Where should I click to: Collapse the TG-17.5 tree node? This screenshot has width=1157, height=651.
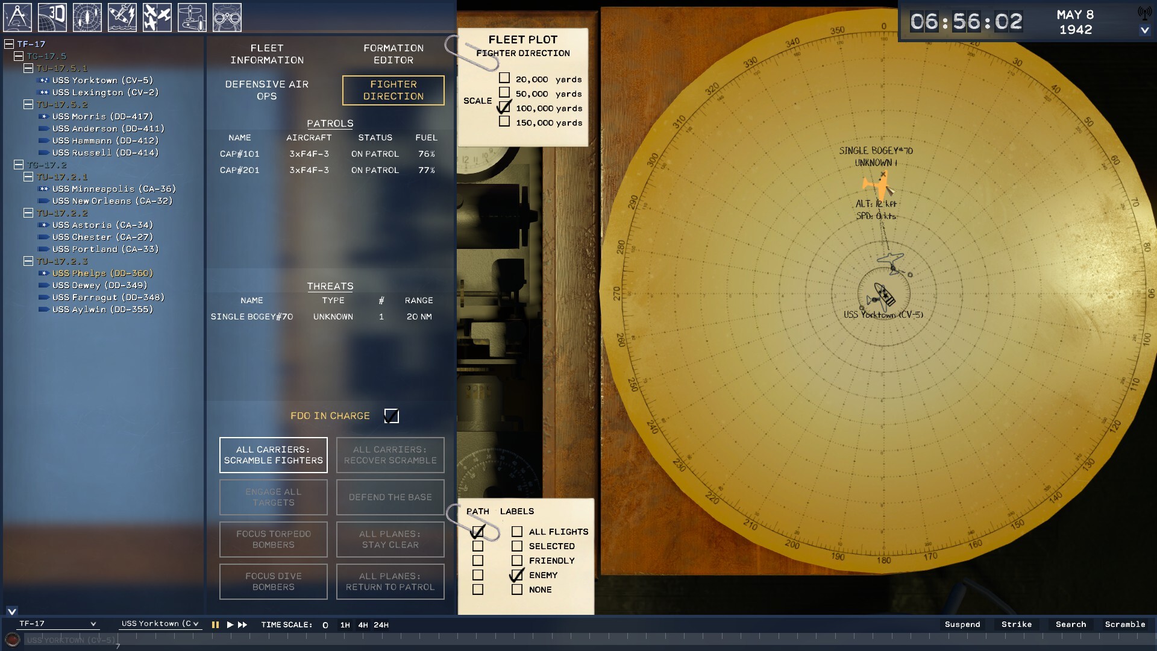pos(19,56)
